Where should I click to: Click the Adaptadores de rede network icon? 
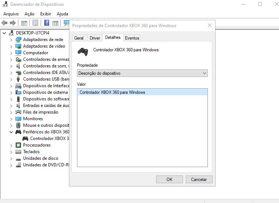(x=18, y=40)
